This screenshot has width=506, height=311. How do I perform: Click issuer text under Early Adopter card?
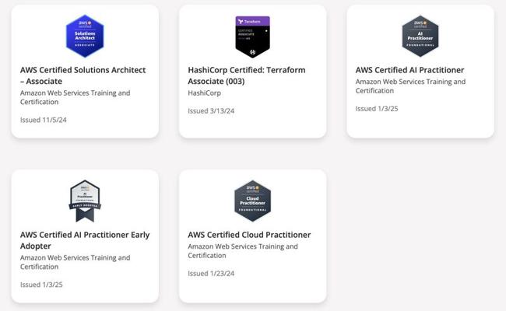(76, 262)
